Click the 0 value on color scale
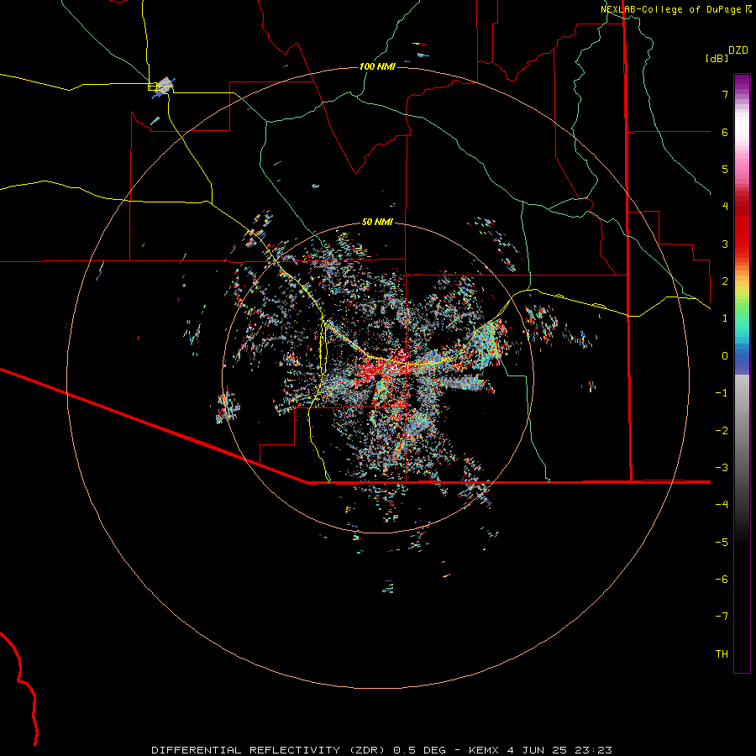This screenshot has width=756, height=756. point(725,356)
